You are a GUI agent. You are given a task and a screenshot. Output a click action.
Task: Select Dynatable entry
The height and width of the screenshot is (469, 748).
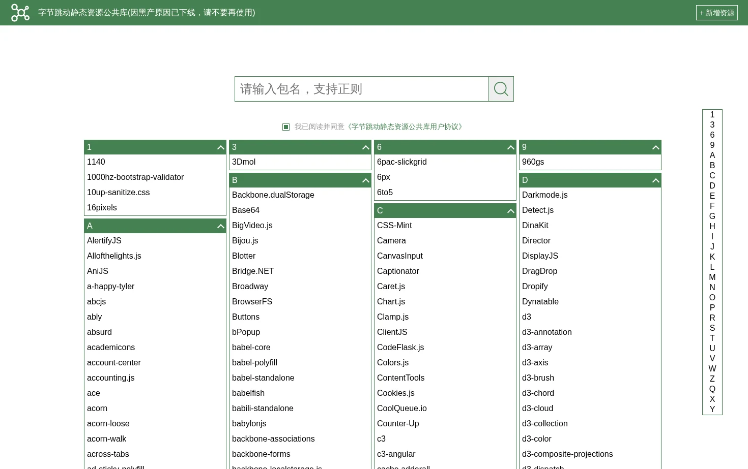pyautogui.click(x=540, y=302)
